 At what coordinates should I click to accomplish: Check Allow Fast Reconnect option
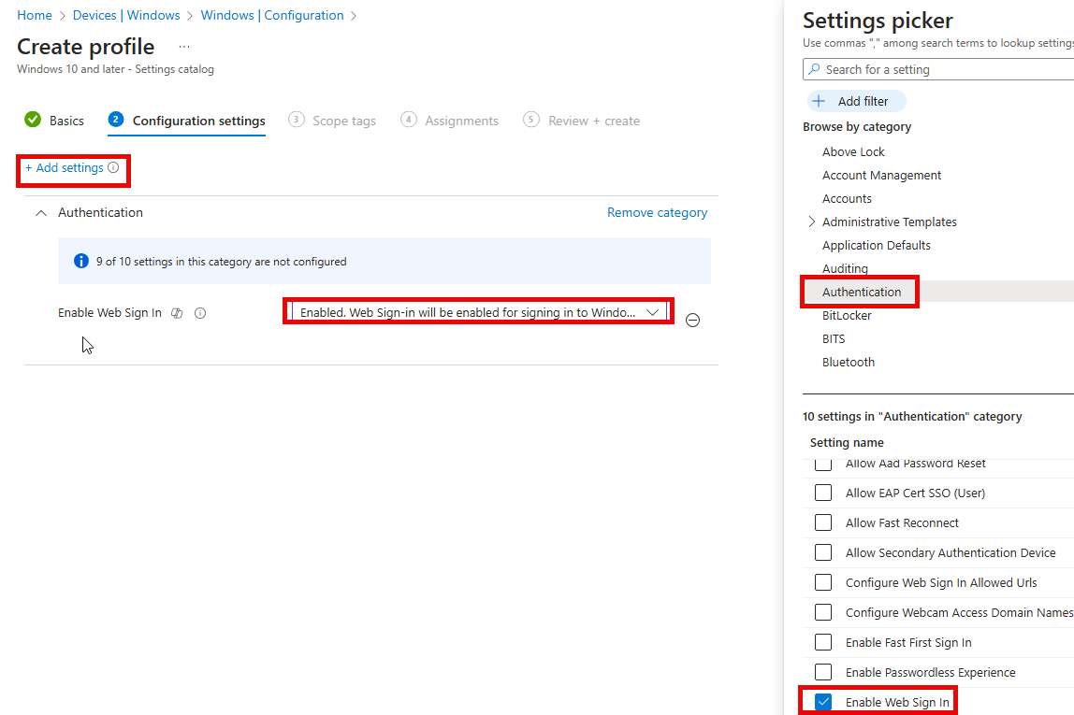(x=823, y=522)
